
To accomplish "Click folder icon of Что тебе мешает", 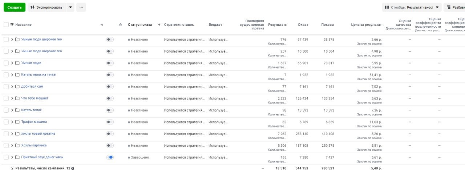I will pos(17,98).
